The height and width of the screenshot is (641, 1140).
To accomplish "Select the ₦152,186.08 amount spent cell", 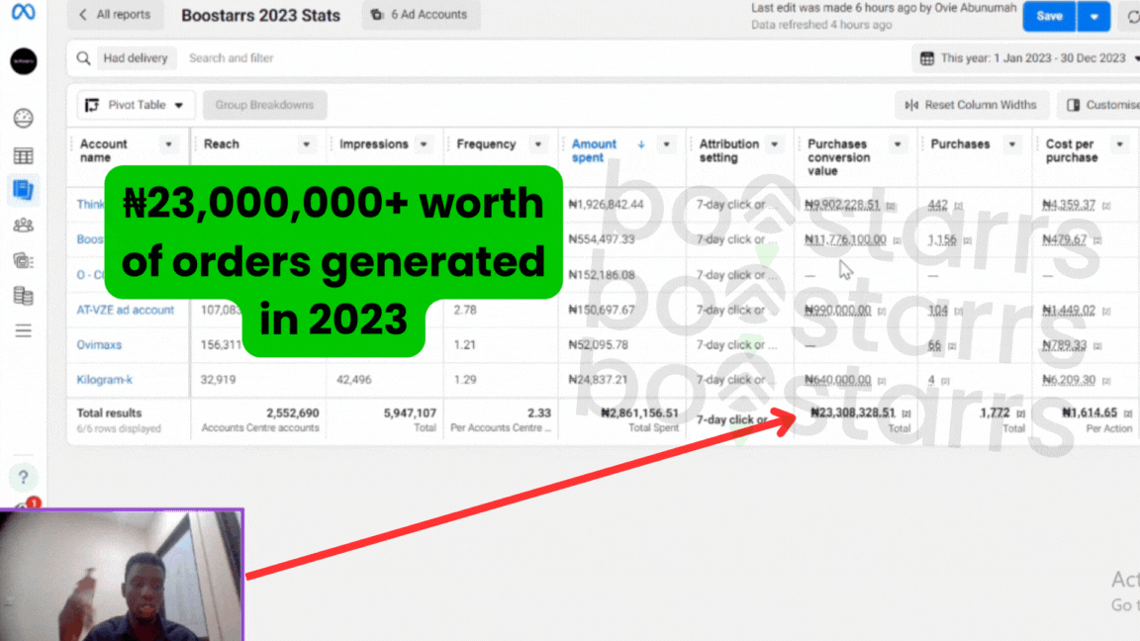I will 602,275.
